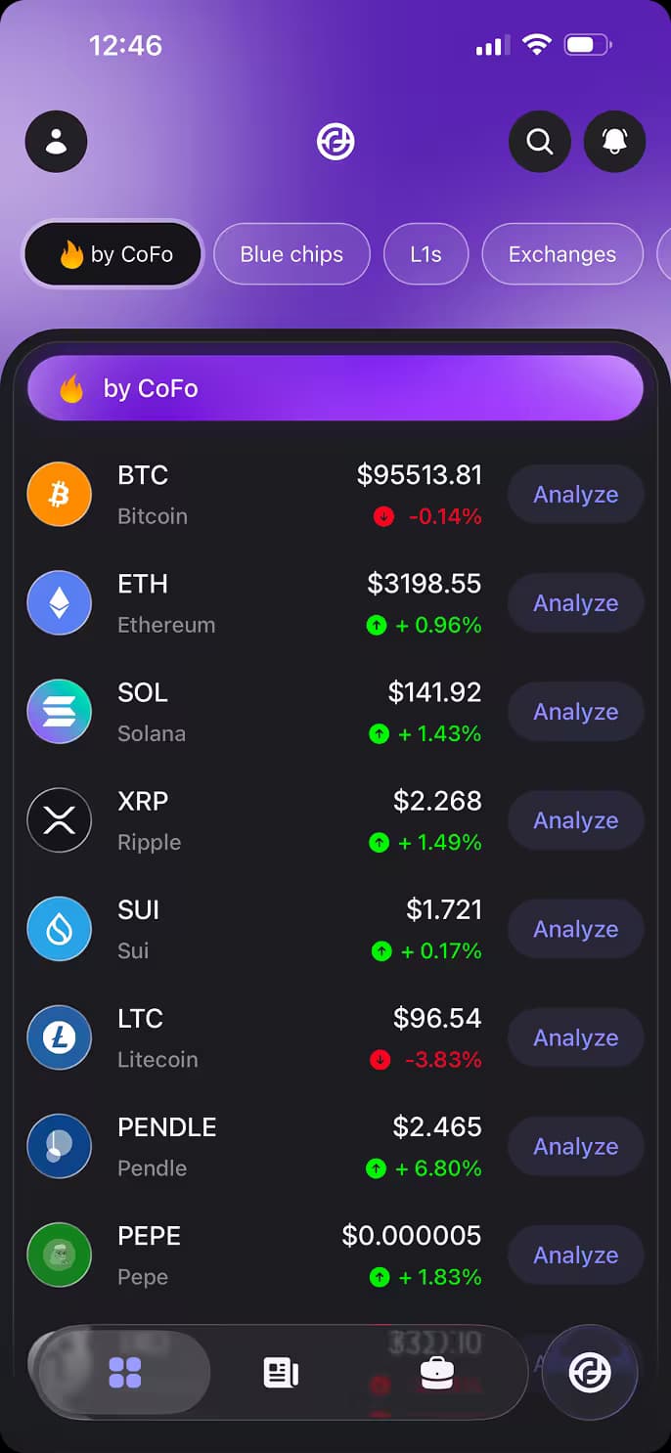671x1453 pixels.
Task: Open notifications bell icon
Action: (x=614, y=142)
